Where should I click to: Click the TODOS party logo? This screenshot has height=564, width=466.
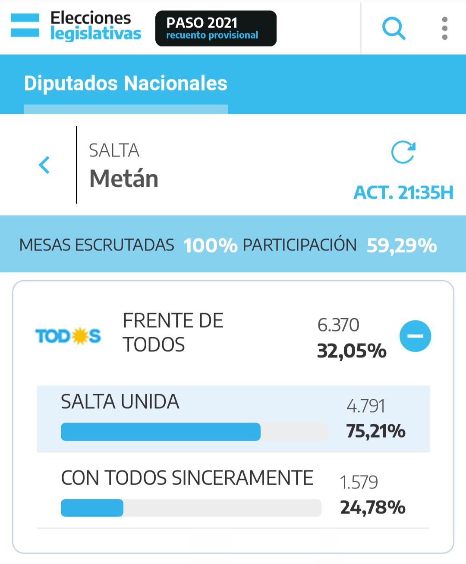coord(68,336)
